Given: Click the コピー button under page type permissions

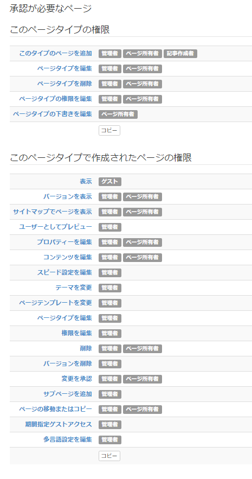Looking at the screenshot, I should click(x=109, y=130).
